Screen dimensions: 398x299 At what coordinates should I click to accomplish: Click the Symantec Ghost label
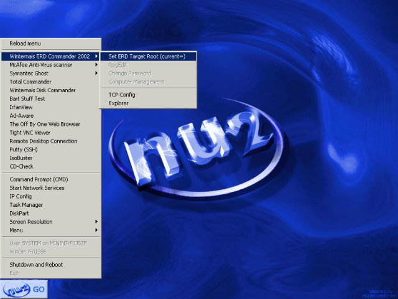29,74
